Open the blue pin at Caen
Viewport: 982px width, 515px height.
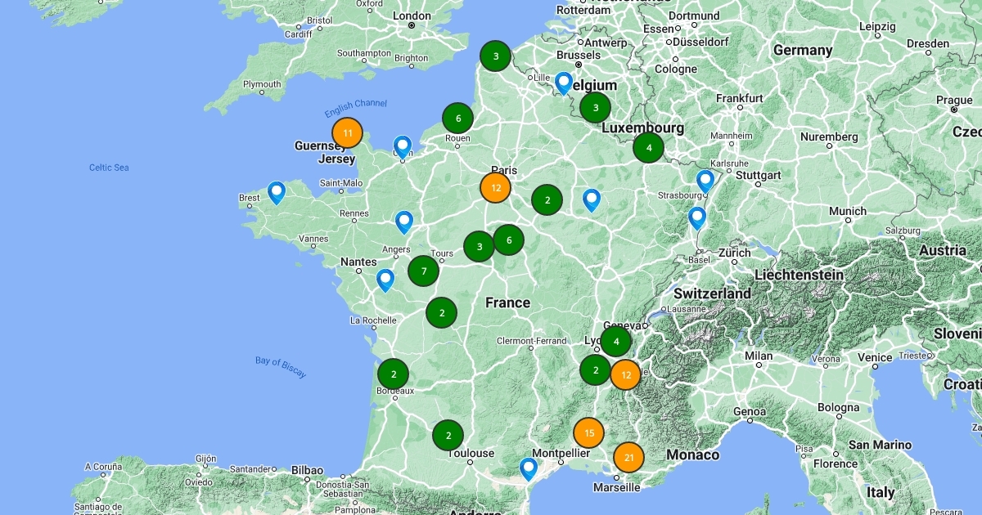pos(402,146)
